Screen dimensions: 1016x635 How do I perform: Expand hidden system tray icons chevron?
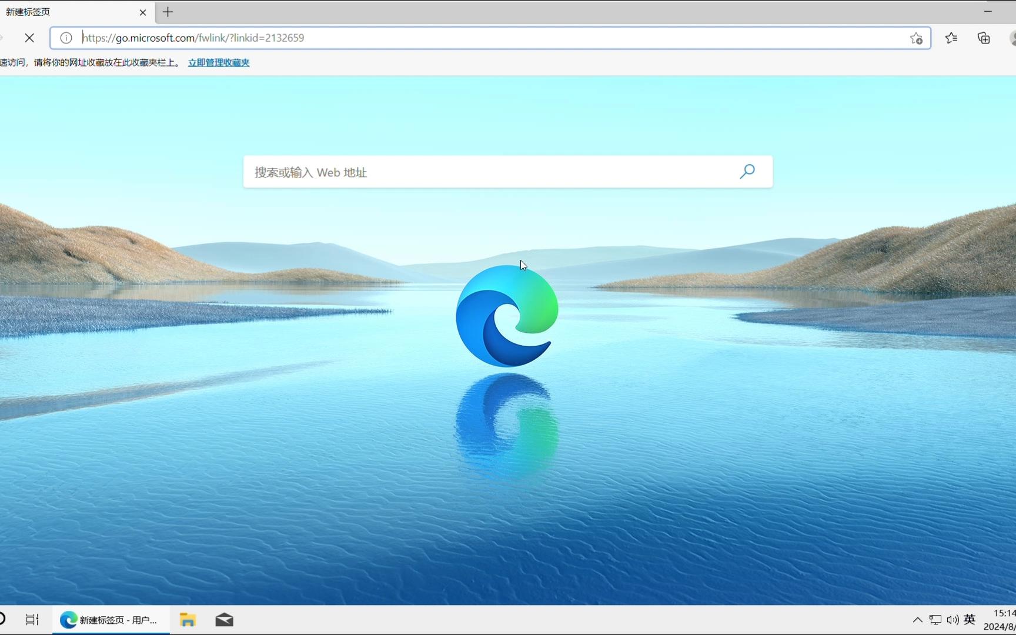pyautogui.click(x=917, y=620)
